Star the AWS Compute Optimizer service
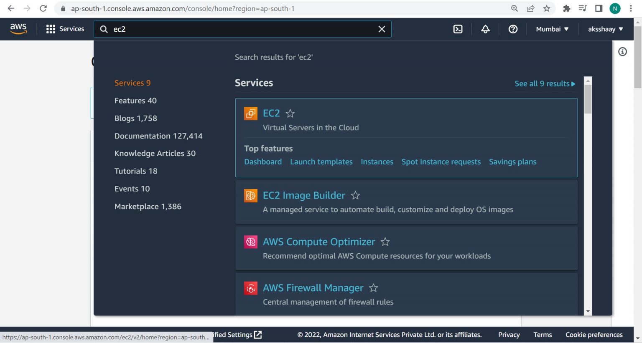This screenshot has height=343, width=642. tap(385, 242)
